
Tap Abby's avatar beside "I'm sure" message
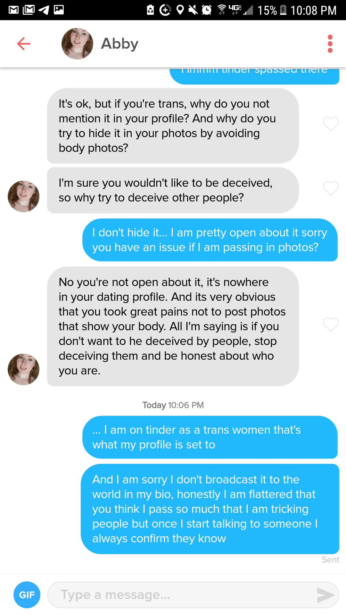point(24,196)
